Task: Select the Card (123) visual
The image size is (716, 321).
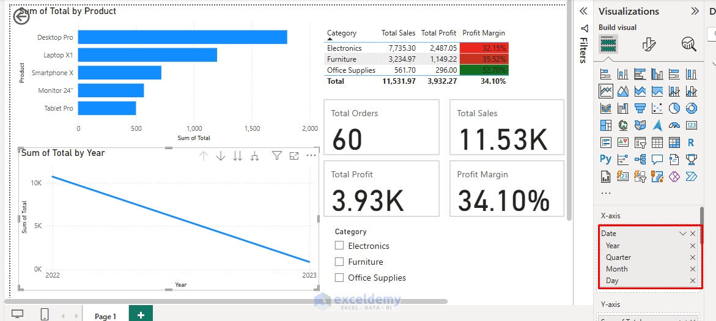Action: (692, 125)
